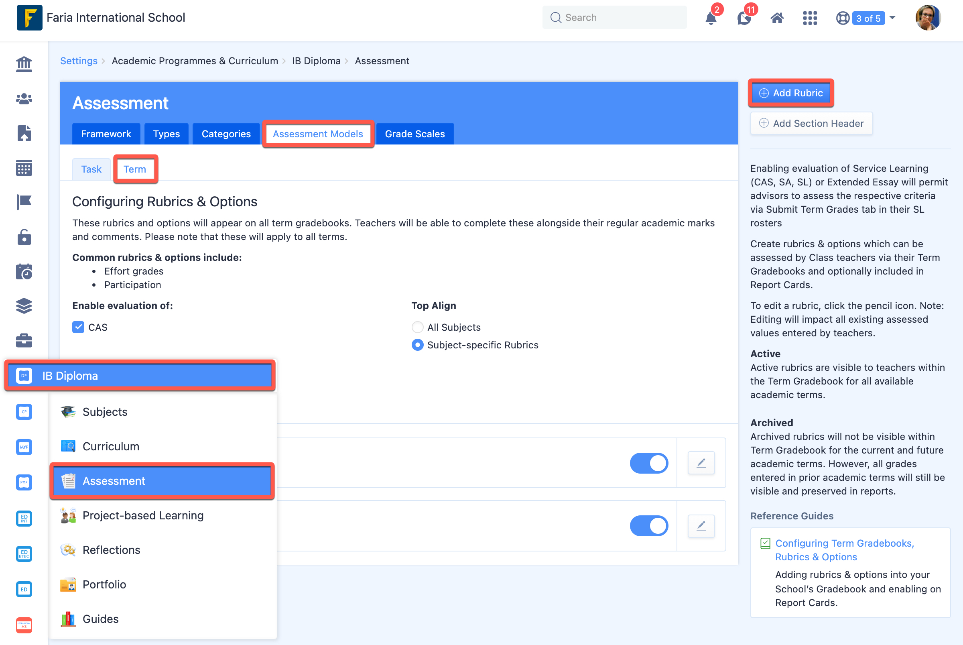Open the IB Career Programme (CP) section
The height and width of the screenshot is (645, 963).
click(x=23, y=412)
